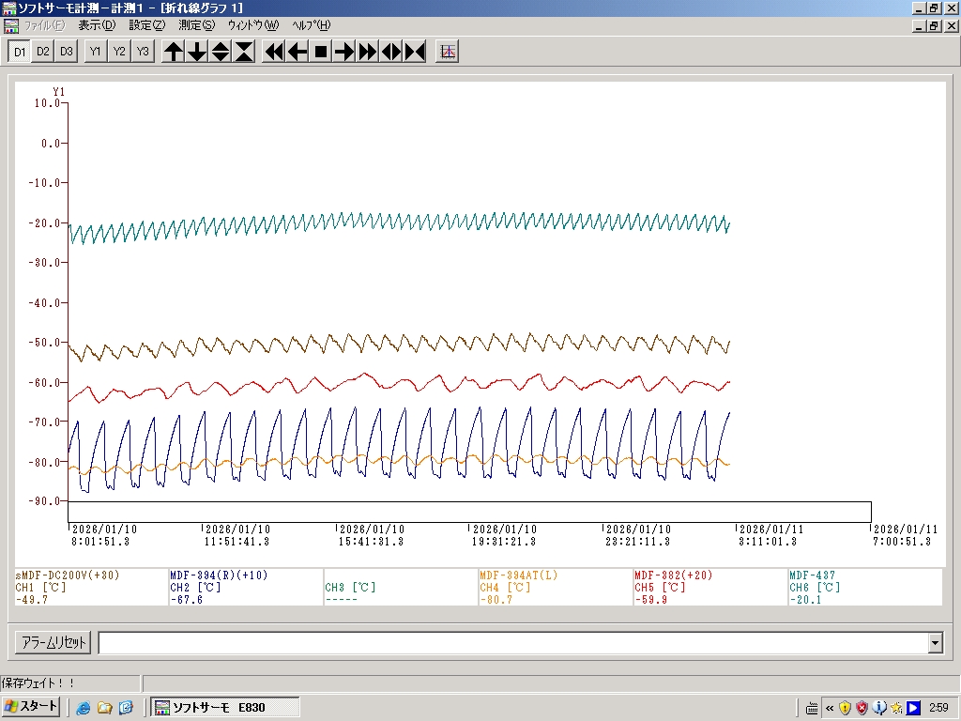The width and height of the screenshot is (961, 721).
Task: Click the time range bar below graph
Action: click(x=469, y=512)
